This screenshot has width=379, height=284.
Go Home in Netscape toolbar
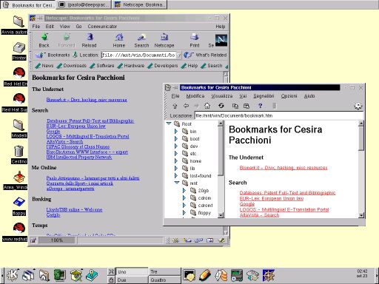coord(119,41)
